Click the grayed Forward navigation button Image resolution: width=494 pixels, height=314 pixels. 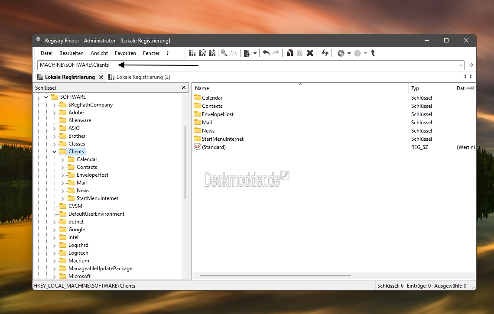pos(357,53)
